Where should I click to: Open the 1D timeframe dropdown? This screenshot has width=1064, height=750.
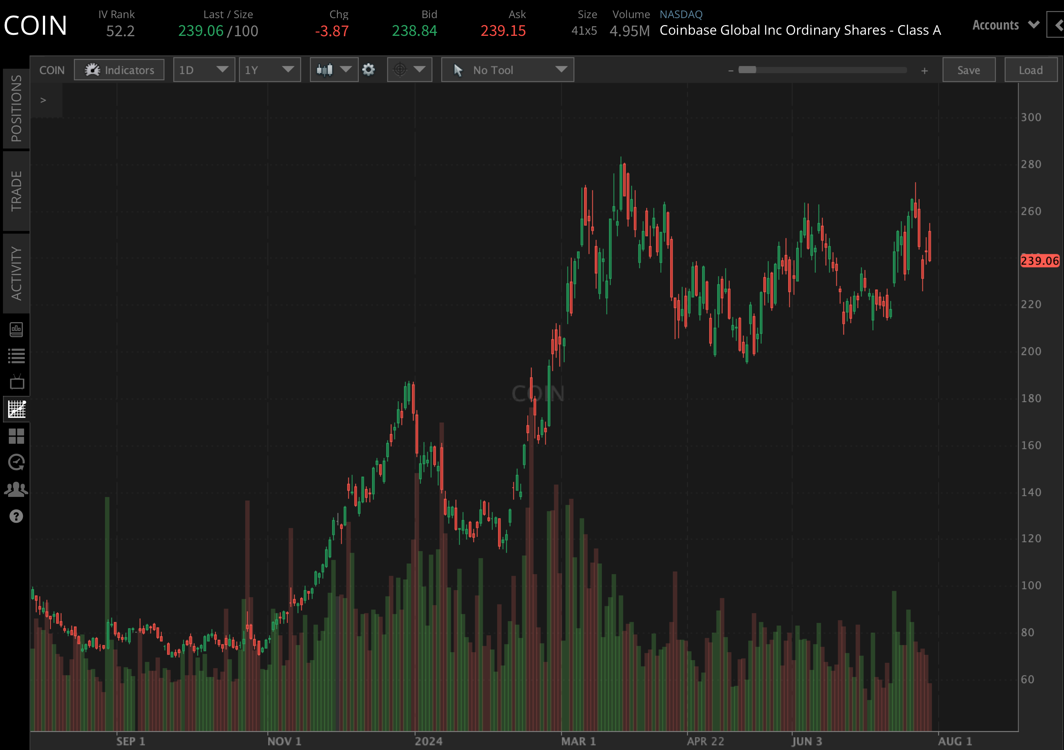(x=204, y=69)
